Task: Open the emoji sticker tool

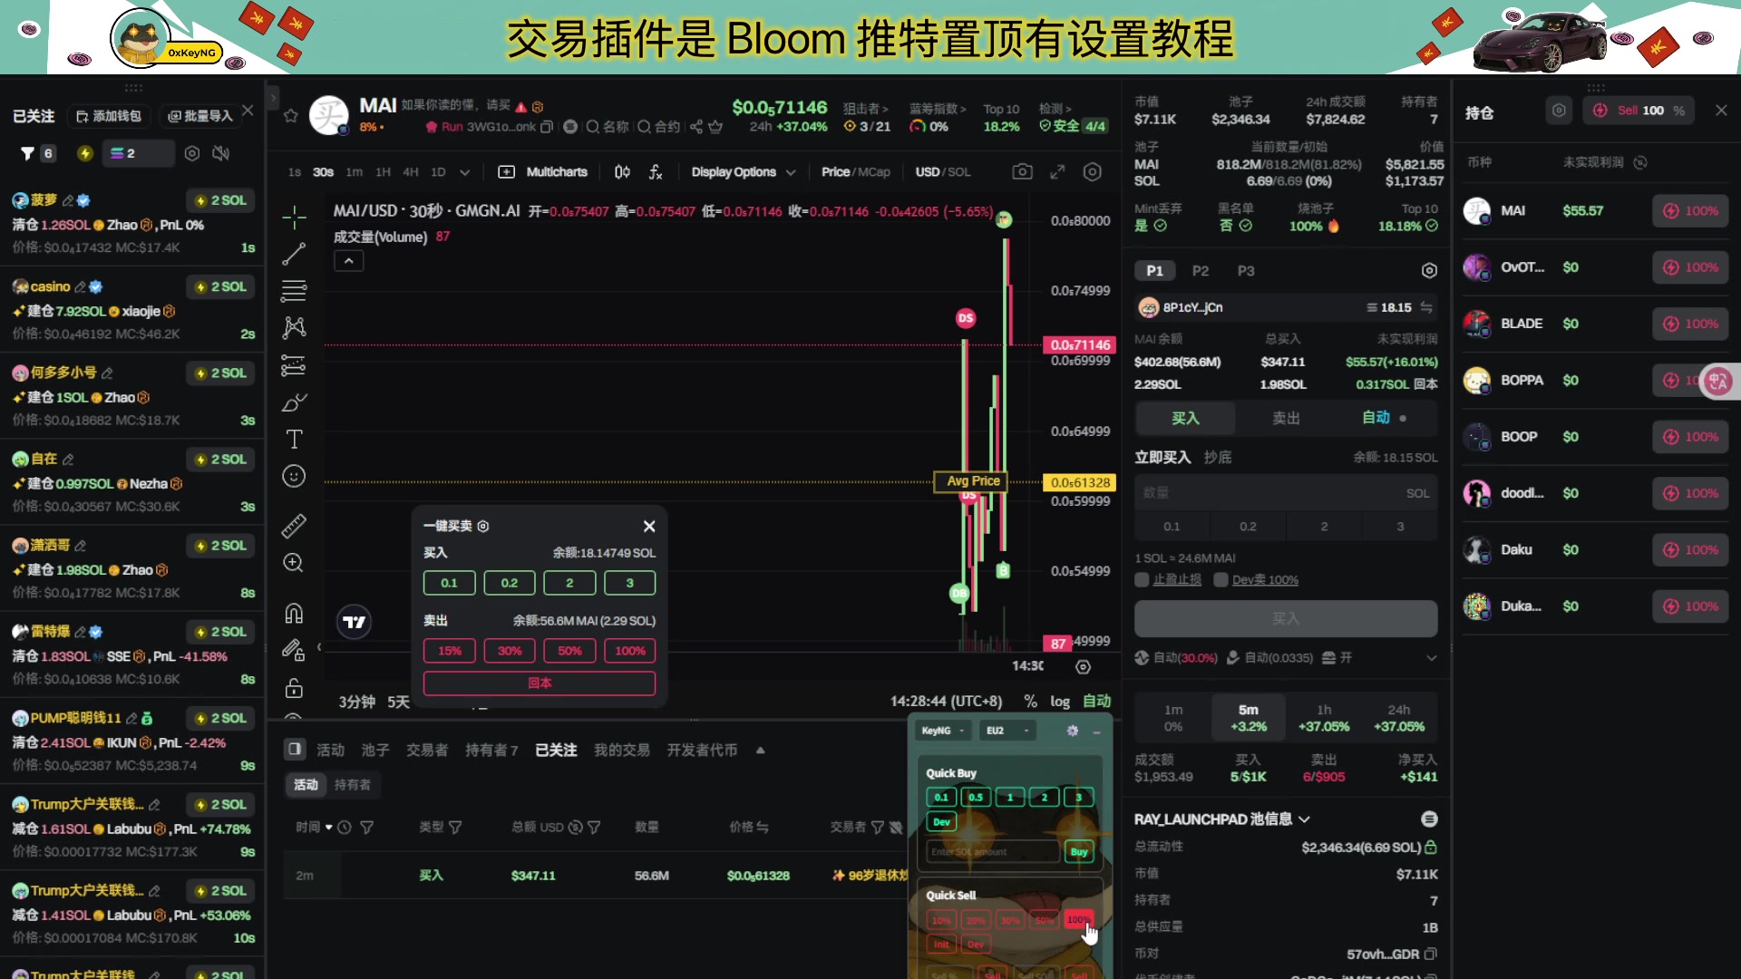Action: coord(294,477)
